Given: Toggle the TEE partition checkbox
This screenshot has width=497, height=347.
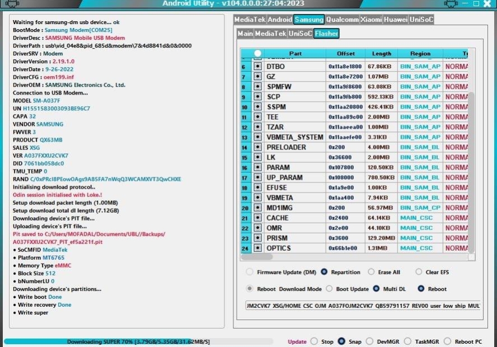Looking at the screenshot, I should (257, 117).
